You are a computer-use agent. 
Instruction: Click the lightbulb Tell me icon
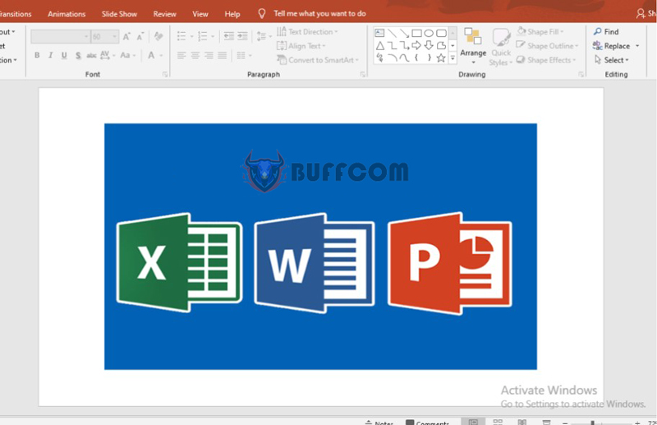(x=262, y=14)
